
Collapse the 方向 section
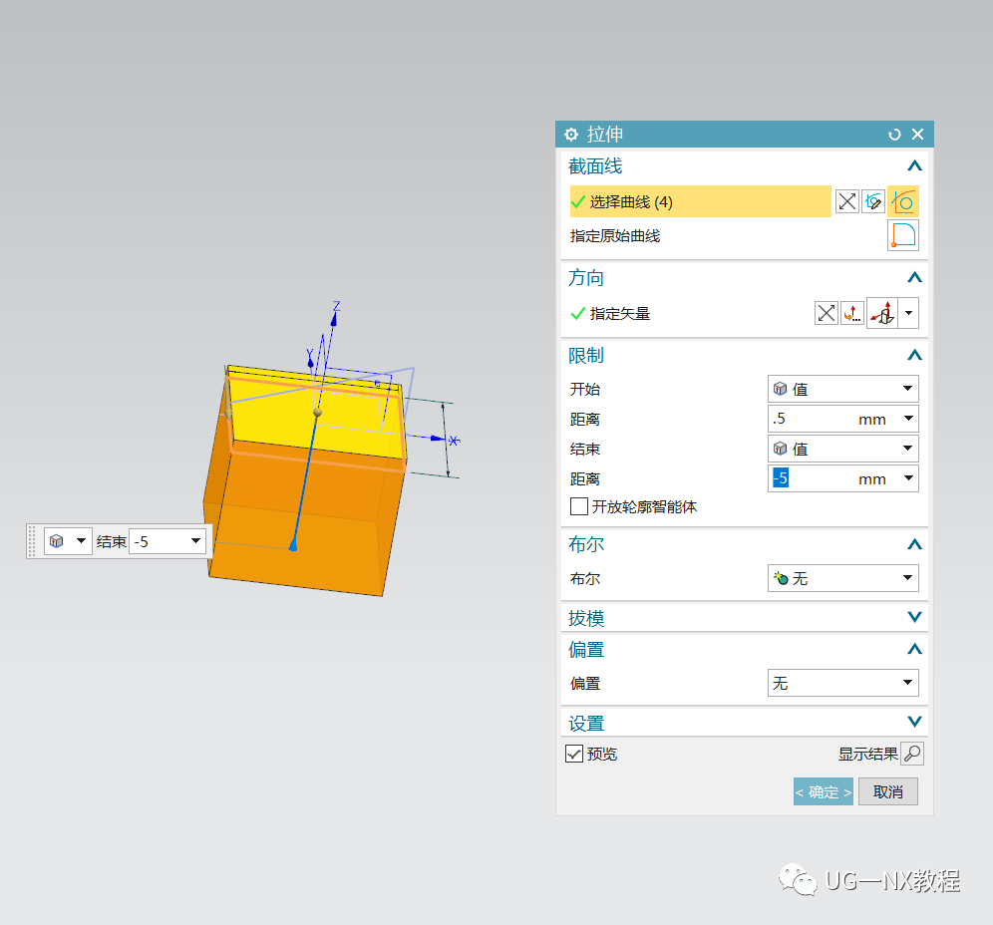914,277
